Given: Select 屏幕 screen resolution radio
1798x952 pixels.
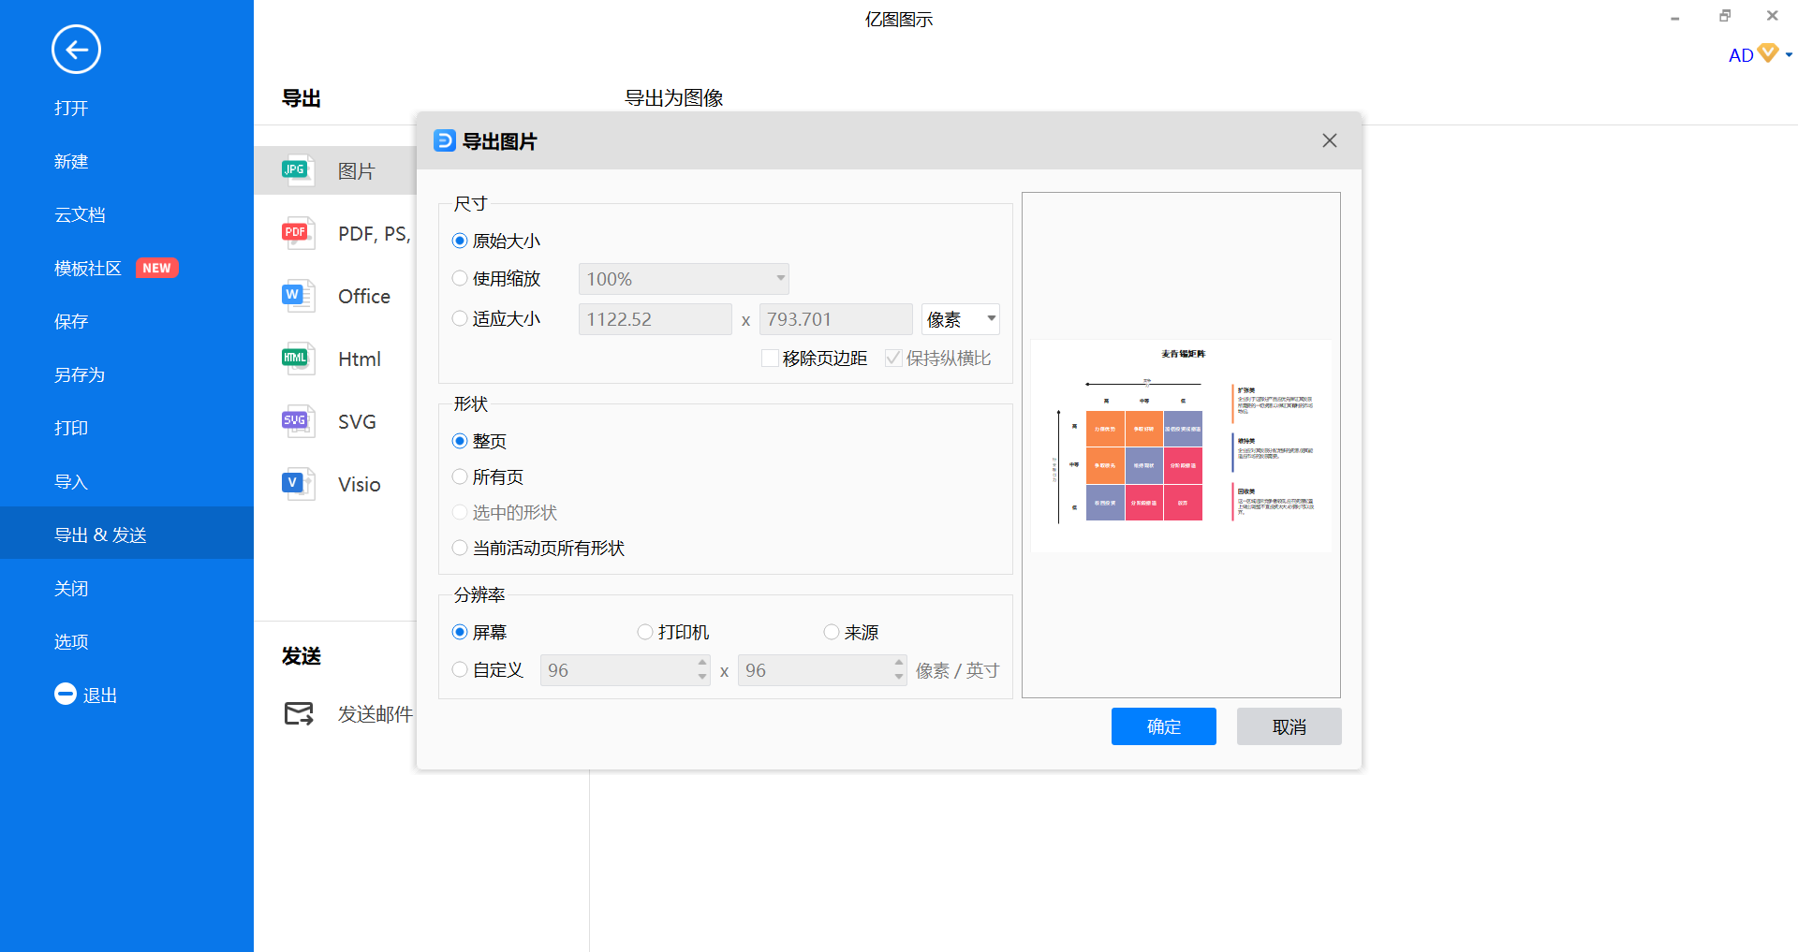Looking at the screenshot, I should (460, 632).
